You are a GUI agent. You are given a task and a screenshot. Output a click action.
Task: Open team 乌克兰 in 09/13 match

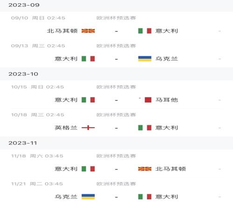tap(167, 59)
